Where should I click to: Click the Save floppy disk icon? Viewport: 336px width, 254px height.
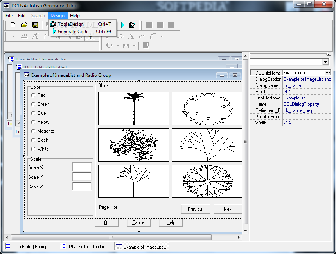click(x=35, y=25)
